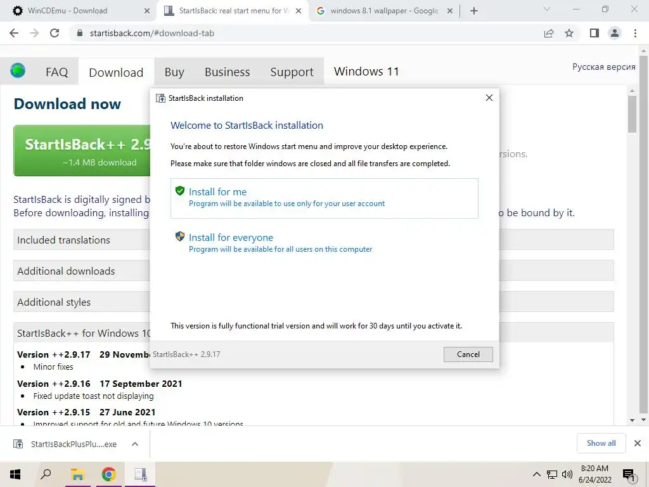Open Chrome profile avatar
Screen dimensions: 649x487
point(615,33)
